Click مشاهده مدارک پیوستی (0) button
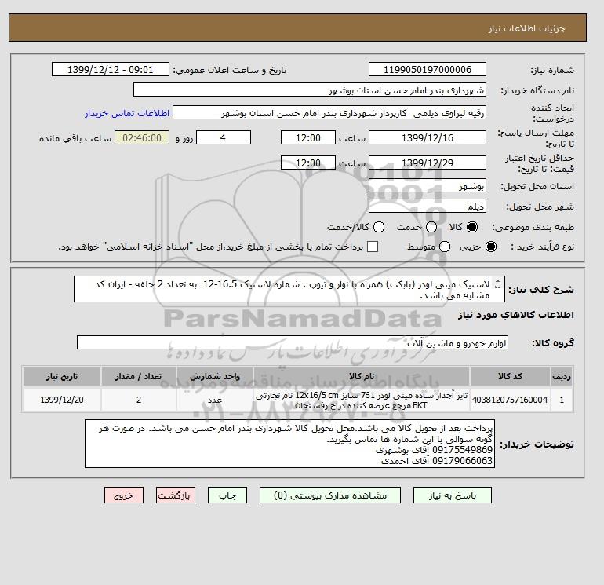Image resolution: width=604 pixels, height=585 pixels. click(x=330, y=495)
